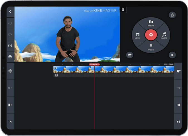Screen dimensions: 188x136
Task: Tap the red camera record button
Action: (151, 35)
